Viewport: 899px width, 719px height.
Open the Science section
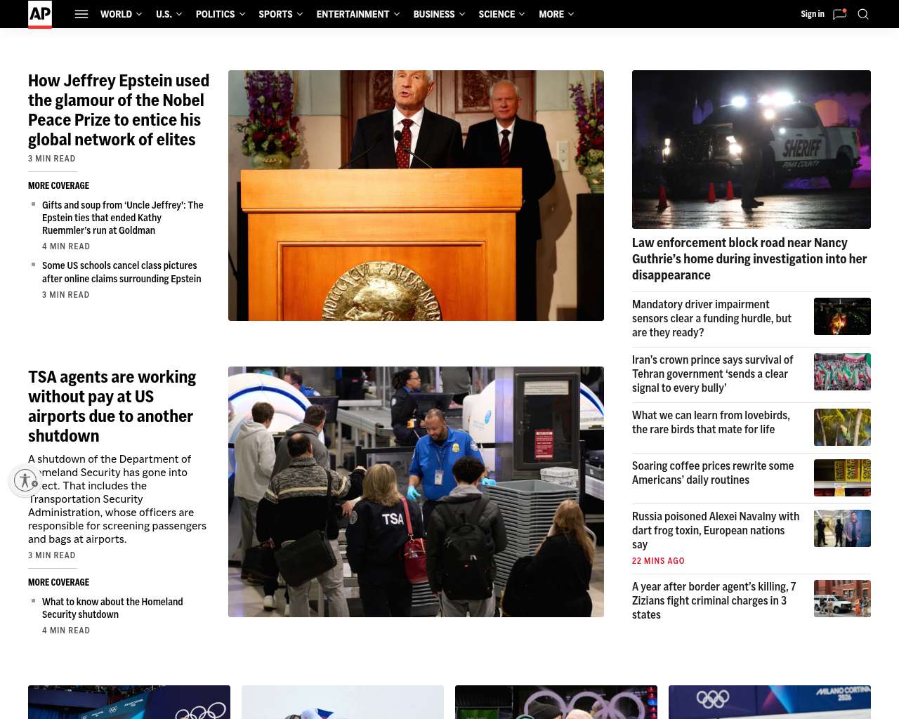[x=497, y=14]
